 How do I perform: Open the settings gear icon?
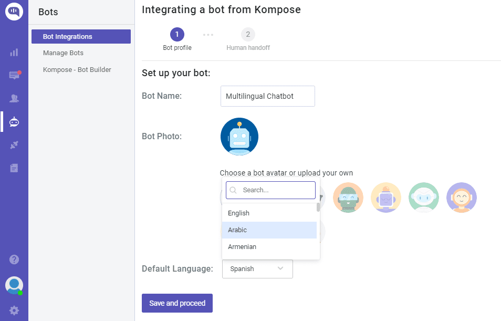(14, 310)
